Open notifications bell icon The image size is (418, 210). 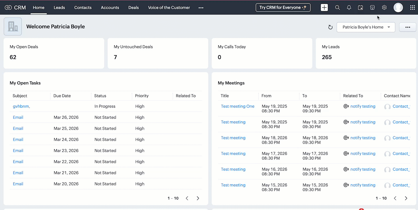tap(349, 8)
